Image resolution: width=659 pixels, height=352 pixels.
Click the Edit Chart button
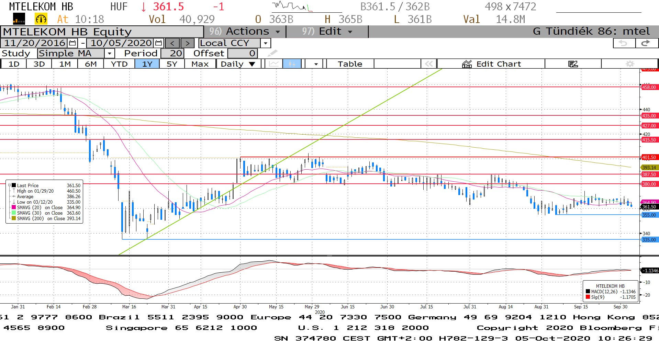(491, 64)
